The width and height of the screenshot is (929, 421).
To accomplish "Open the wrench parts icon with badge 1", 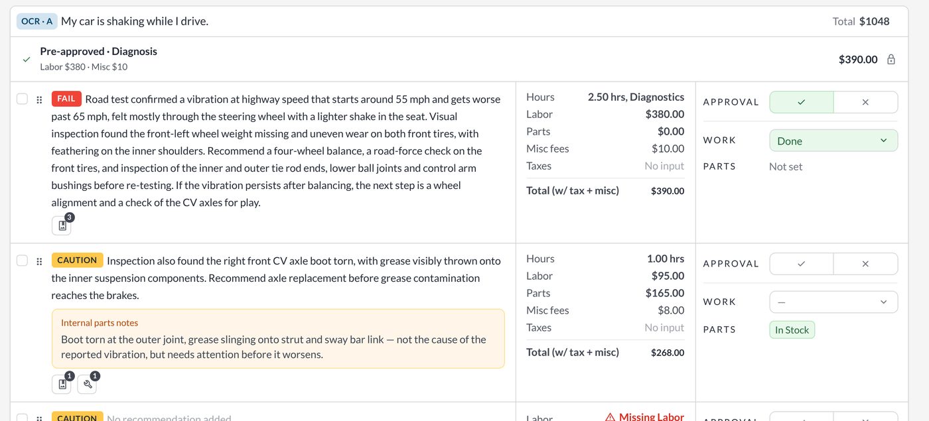I will [87, 384].
